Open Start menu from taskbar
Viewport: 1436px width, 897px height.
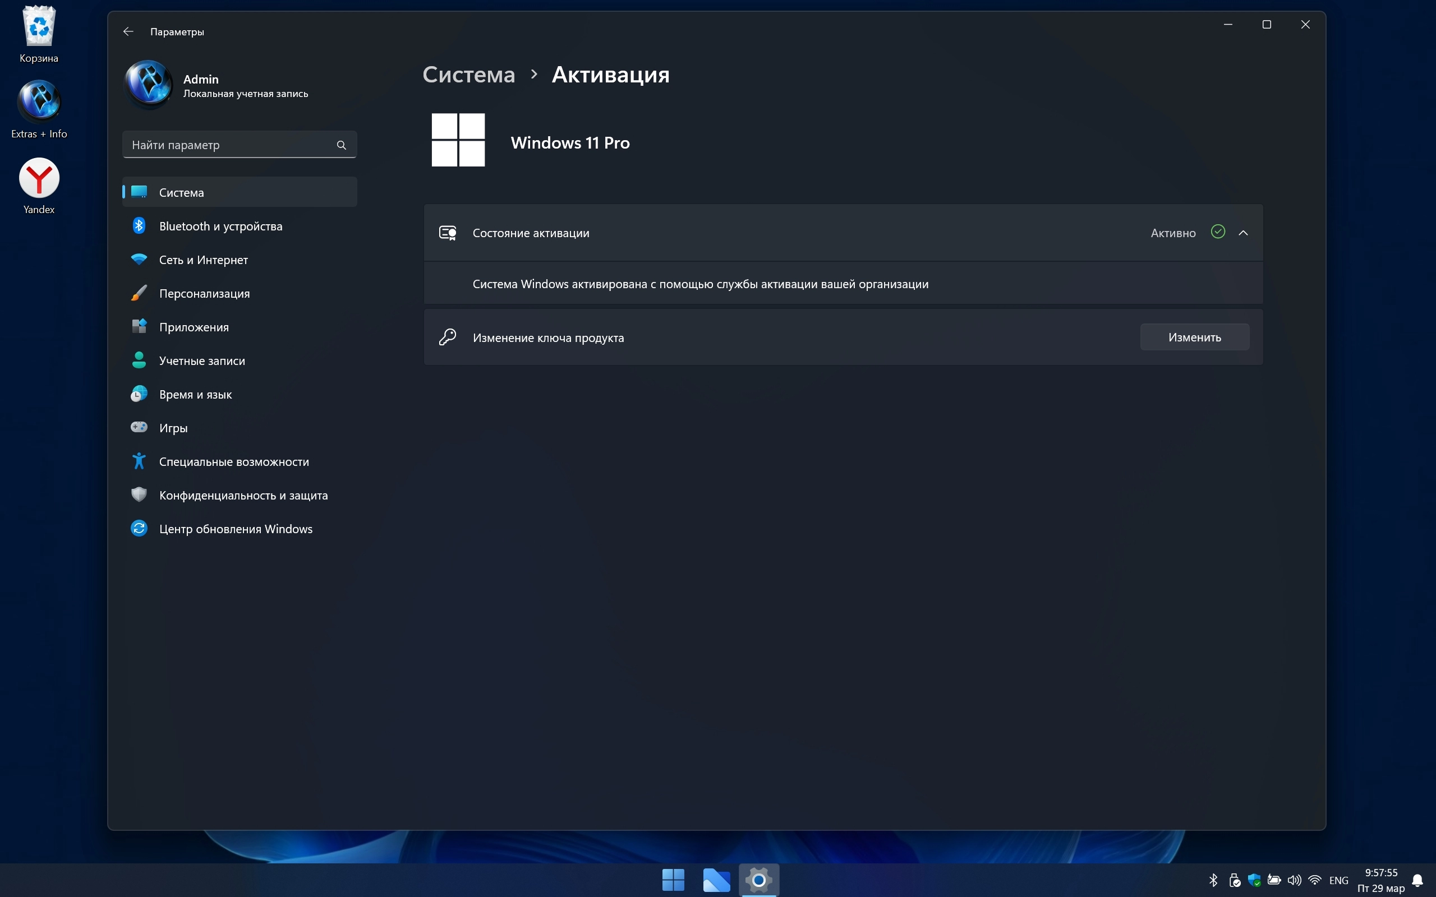(x=673, y=880)
